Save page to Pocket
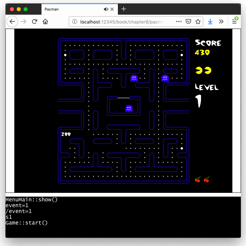The height and width of the screenshot is (246, 246). [188, 21]
